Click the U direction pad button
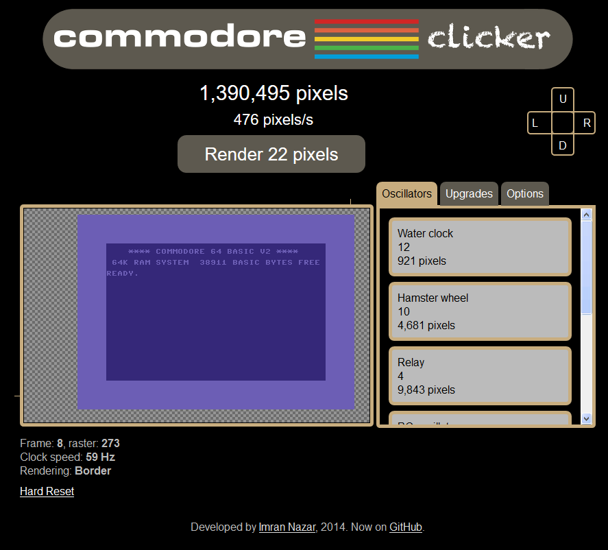The width and height of the screenshot is (608, 550). point(563,99)
